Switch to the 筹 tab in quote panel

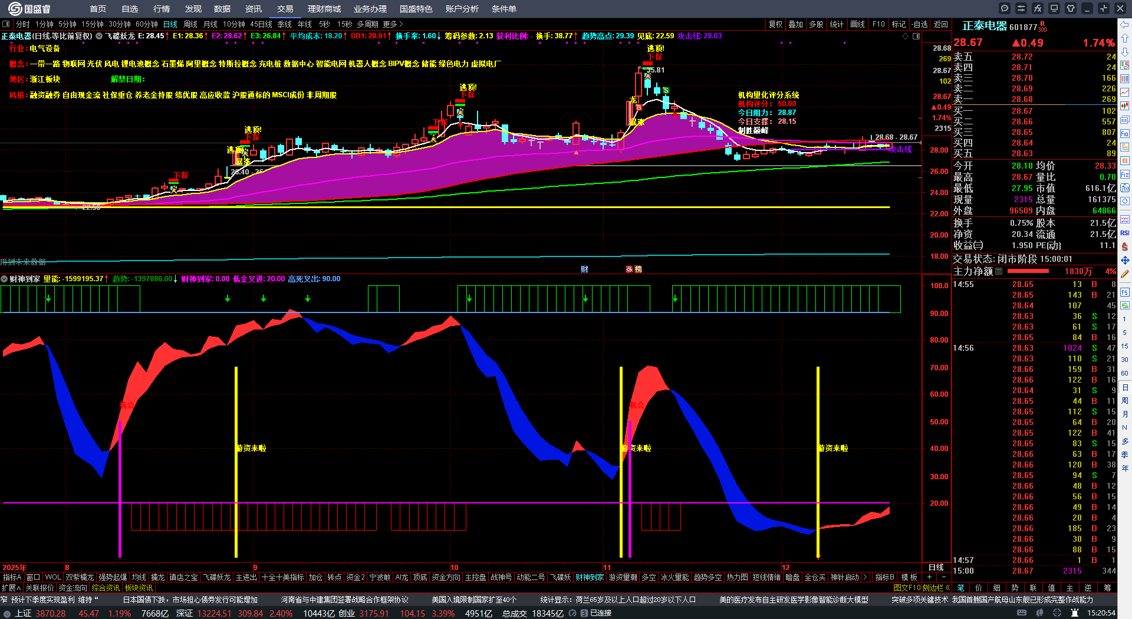tap(1107, 588)
